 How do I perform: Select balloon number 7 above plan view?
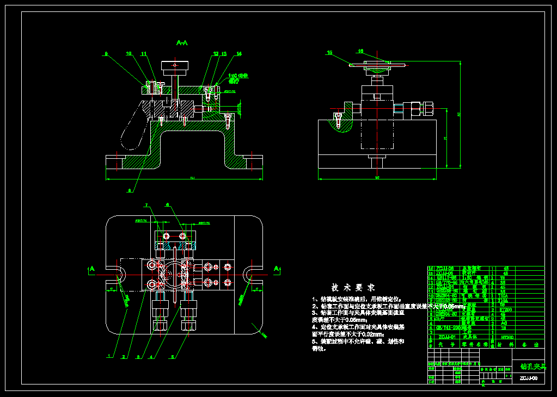(x=146, y=204)
